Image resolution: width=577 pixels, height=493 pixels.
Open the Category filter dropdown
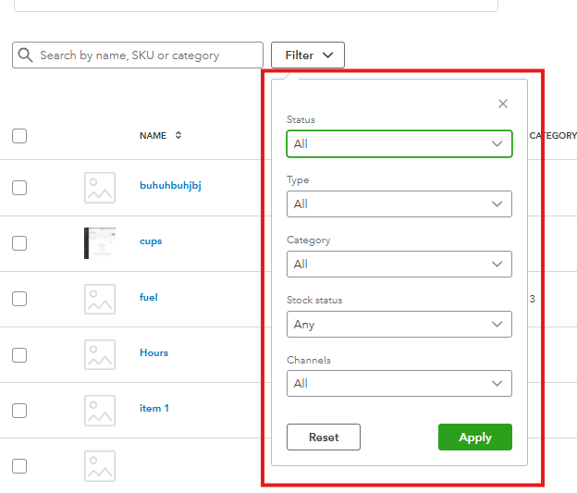pos(399,265)
